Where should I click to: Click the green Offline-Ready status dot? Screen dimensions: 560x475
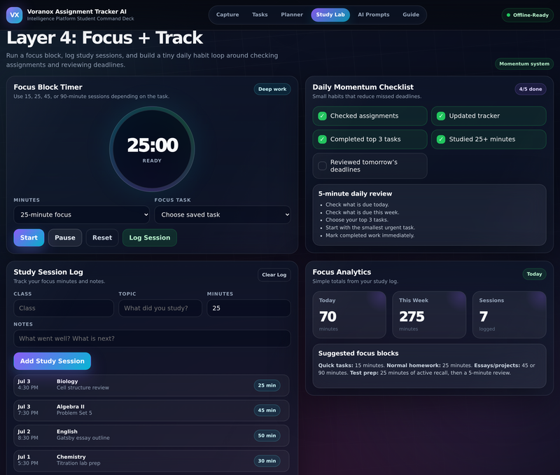pos(508,15)
